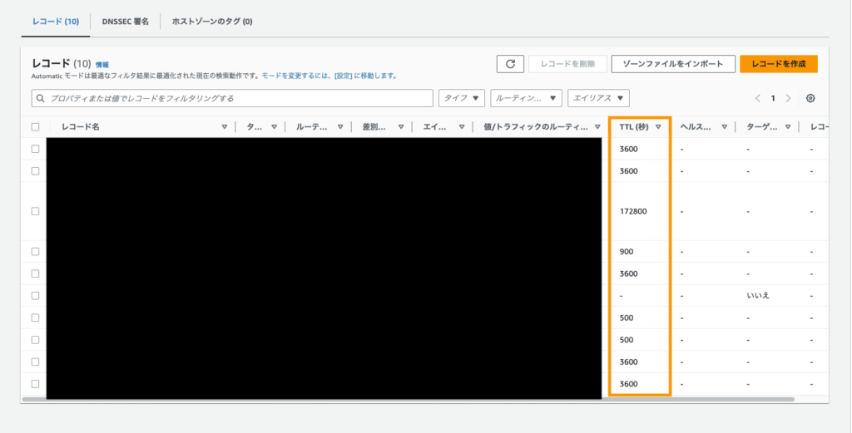Sort by 値/トラフィックのルーティ... column arrow
The image size is (852, 433).
pyautogui.click(x=597, y=127)
